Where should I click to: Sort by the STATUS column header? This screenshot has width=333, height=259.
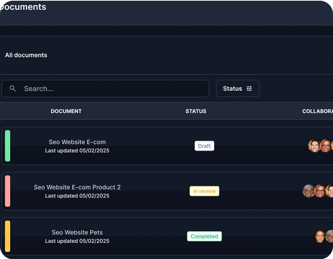[196, 111]
